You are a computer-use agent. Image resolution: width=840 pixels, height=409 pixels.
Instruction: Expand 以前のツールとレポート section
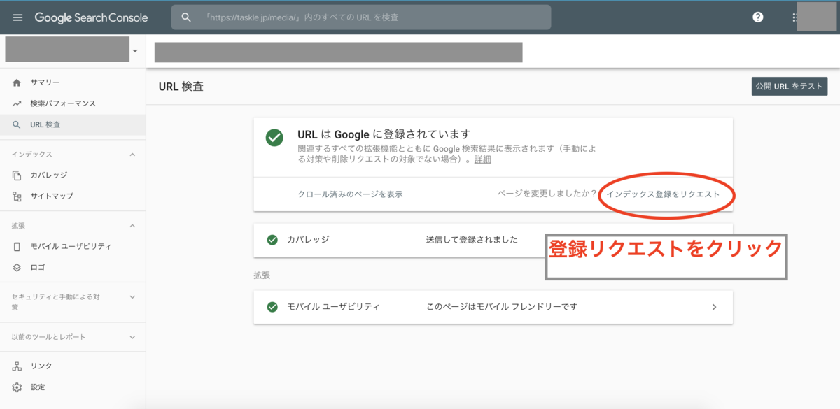(133, 337)
